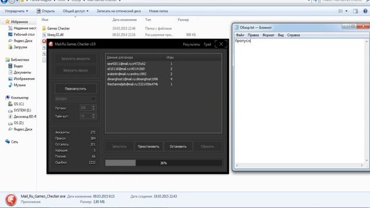Click the Explorer back navigation arrow

(x=4, y=1)
